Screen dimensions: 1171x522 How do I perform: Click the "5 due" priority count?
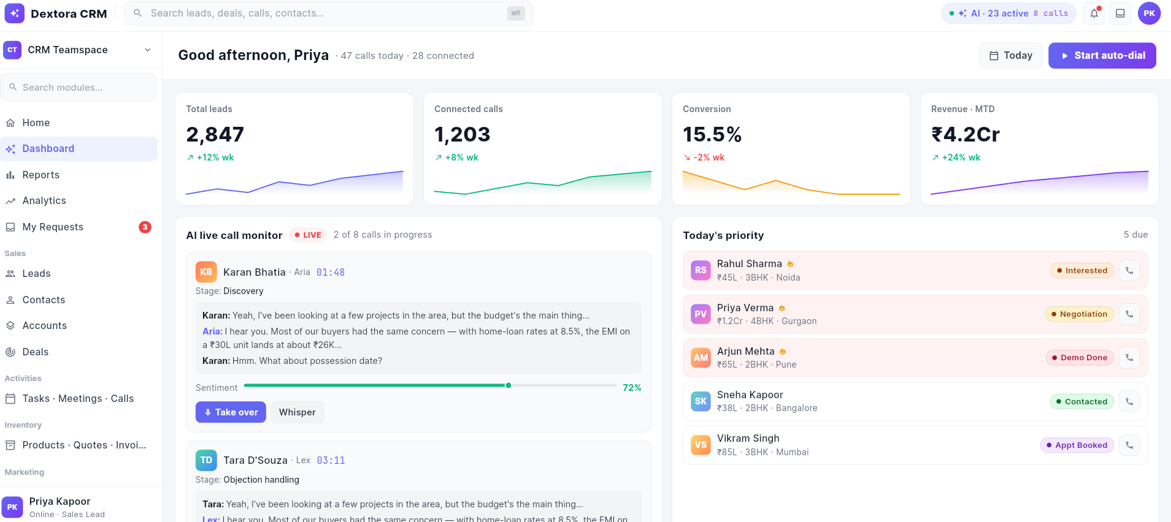[x=1135, y=235]
